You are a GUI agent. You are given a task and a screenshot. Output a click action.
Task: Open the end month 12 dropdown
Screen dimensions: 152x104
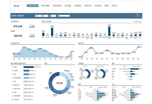point(53,16)
